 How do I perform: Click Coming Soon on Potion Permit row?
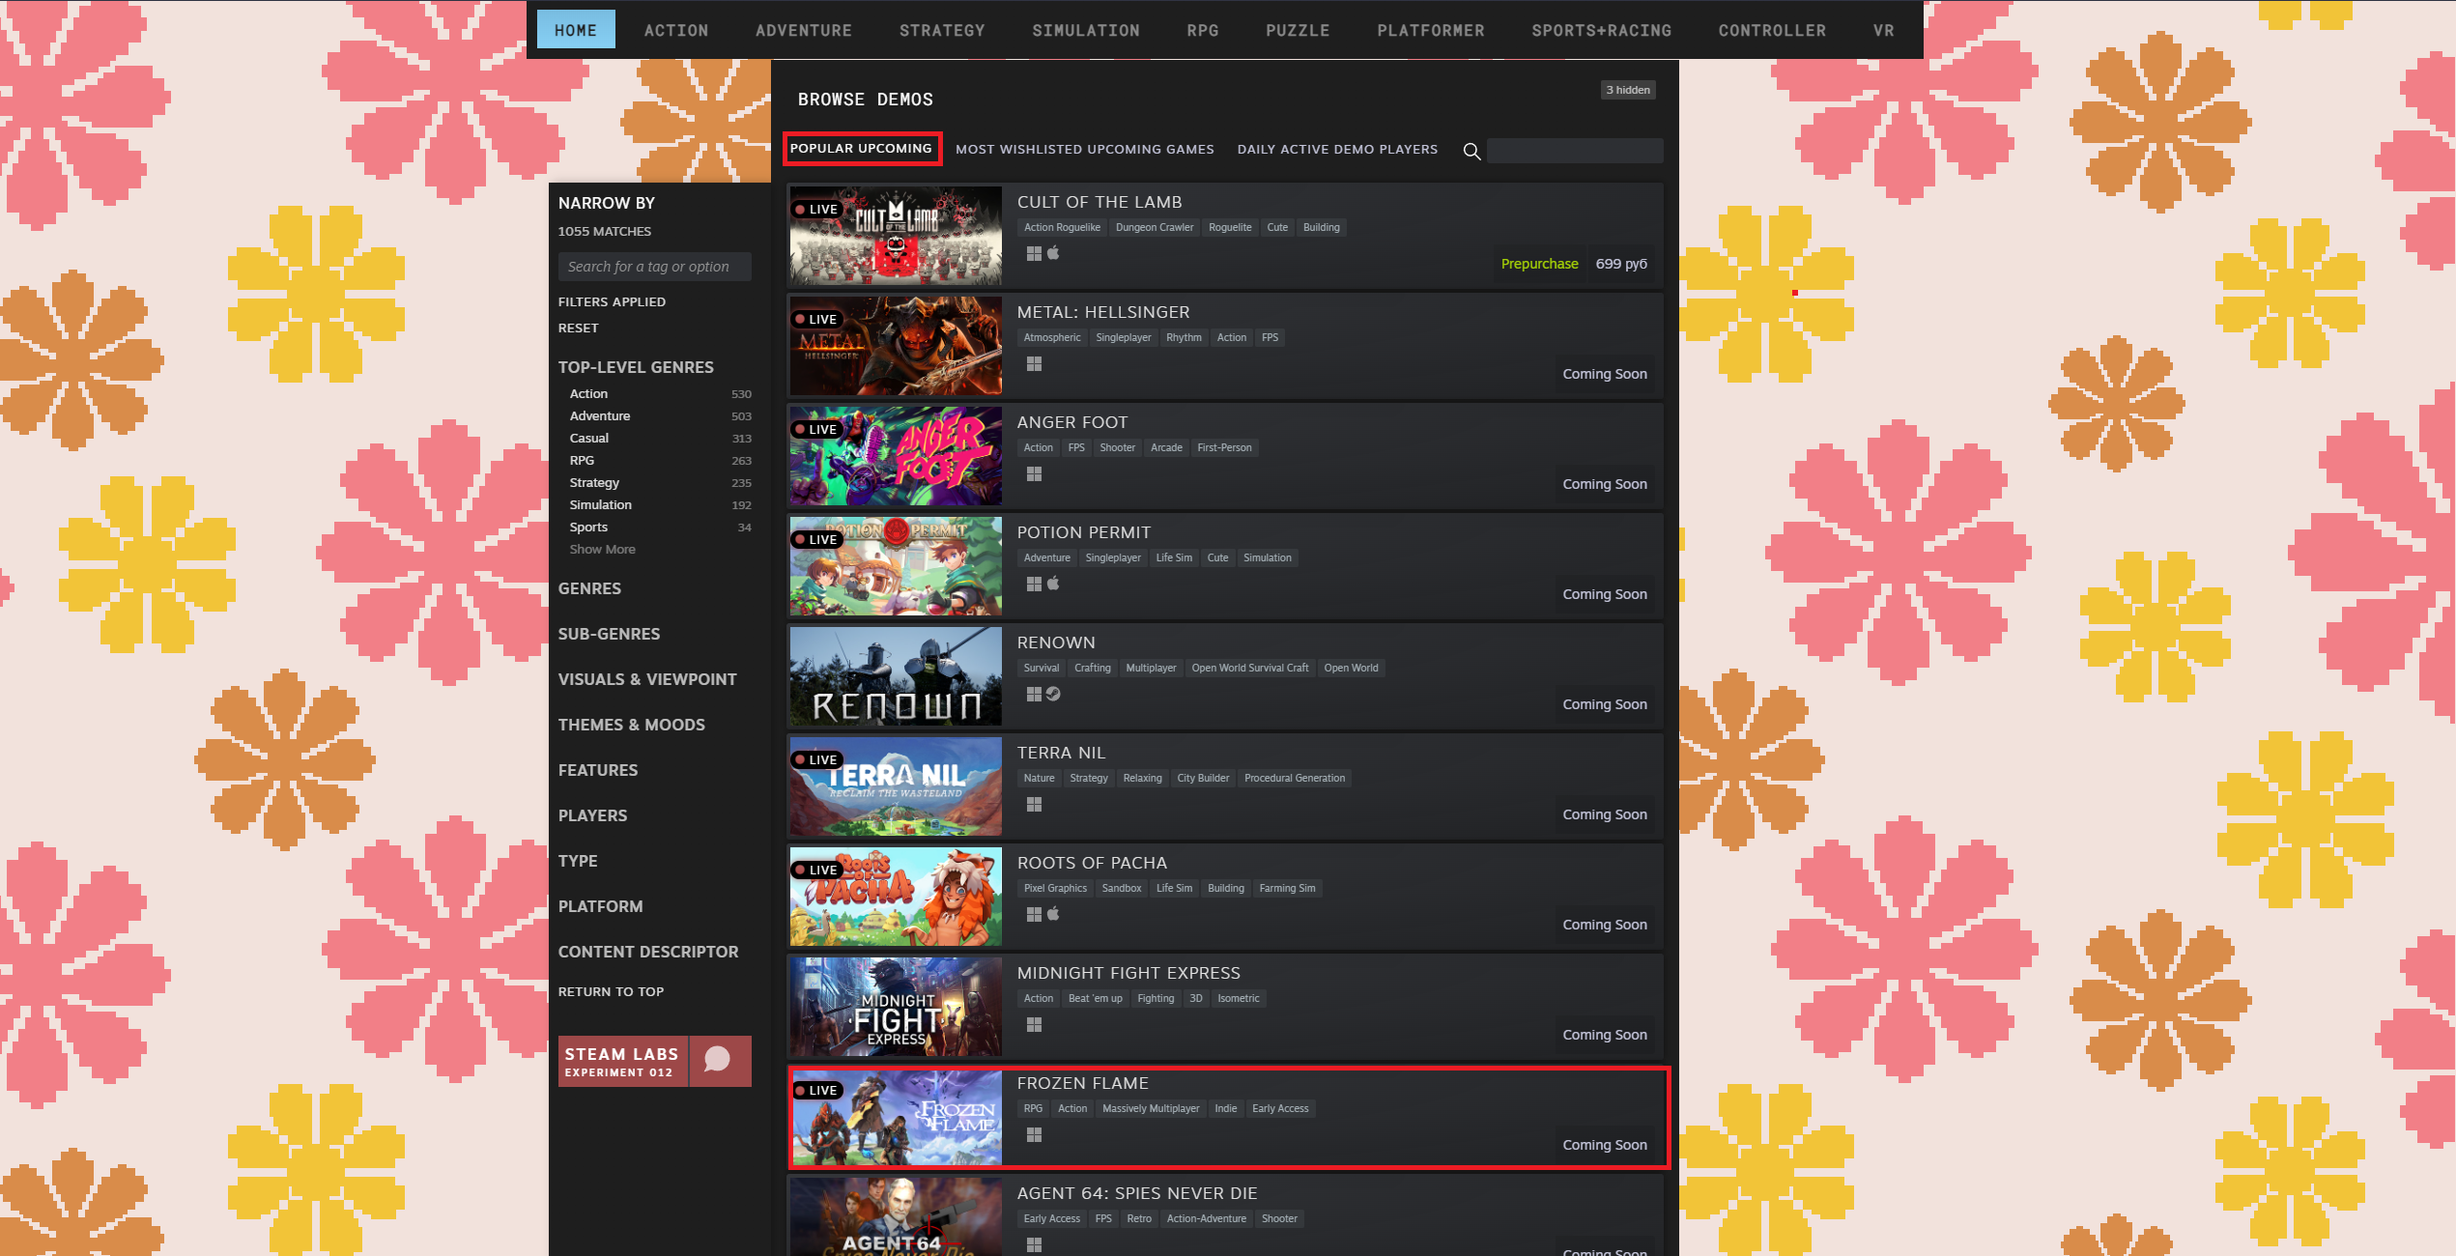pos(1605,594)
